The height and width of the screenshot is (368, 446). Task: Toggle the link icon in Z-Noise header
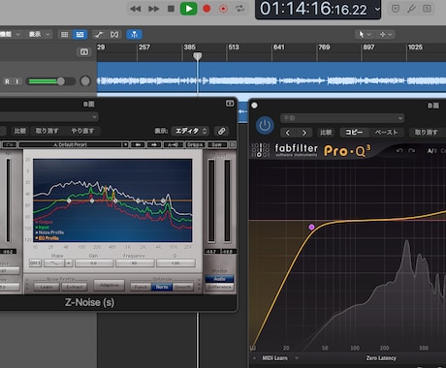pyautogui.click(x=222, y=131)
